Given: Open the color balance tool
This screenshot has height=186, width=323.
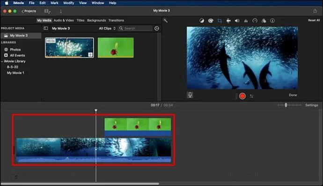Looking at the screenshot, I should tap(202, 21).
